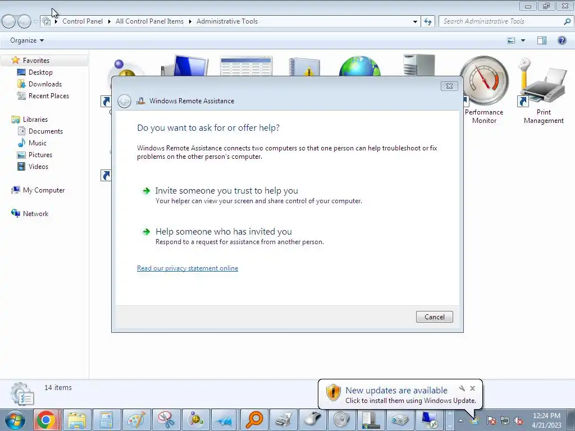Expand the address bar history dropdown

click(415, 22)
